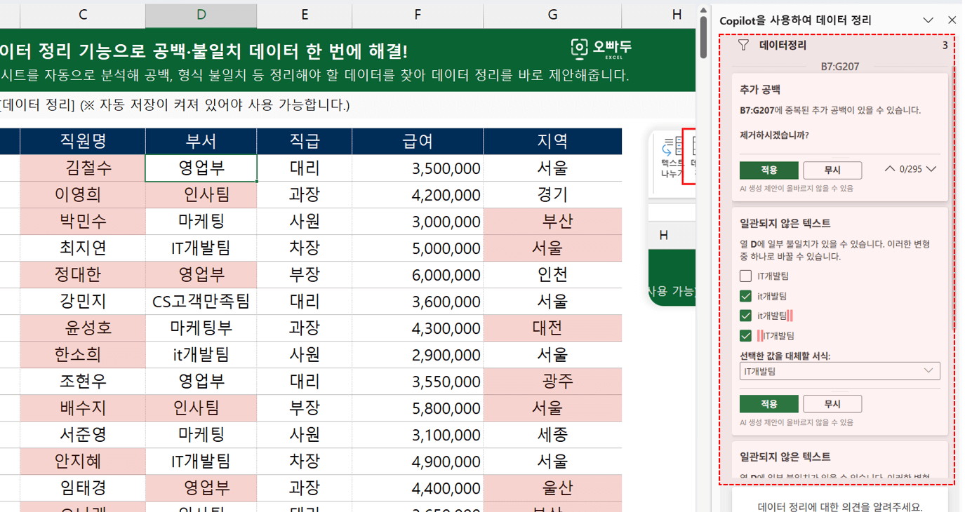The width and height of the screenshot is (965, 512).
Task: Click the Copilot pane collapse chevron
Action: [x=928, y=20]
